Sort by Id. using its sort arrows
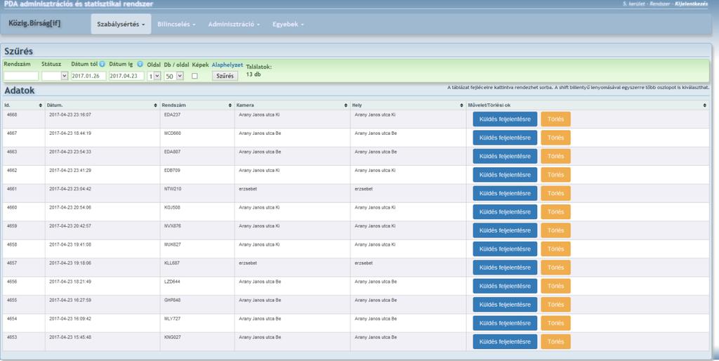This screenshot has height=361, width=719. pyautogui.click(x=40, y=105)
